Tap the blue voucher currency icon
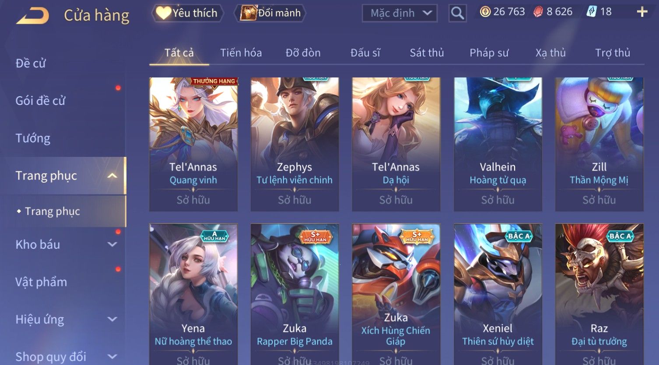Viewport: 659px width, 365px height. click(x=592, y=12)
